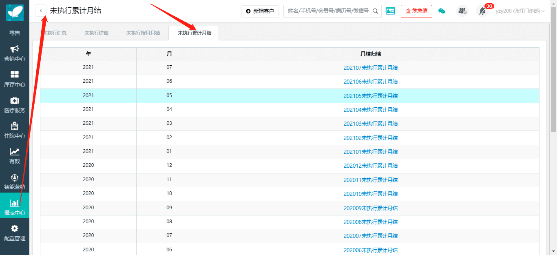Open 库存中心 inventory icon in sidebar

click(x=15, y=75)
